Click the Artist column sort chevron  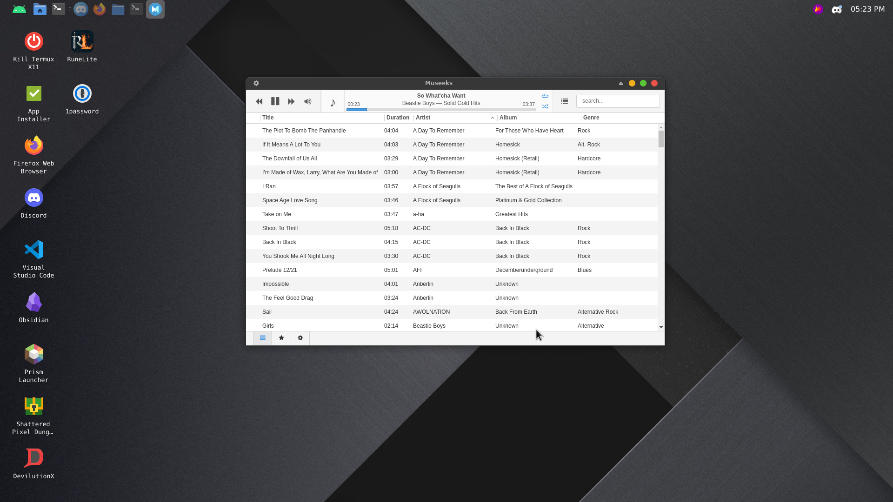point(493,118)
